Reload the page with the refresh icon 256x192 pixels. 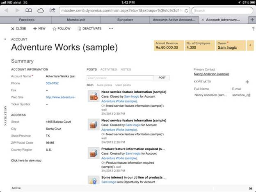pyautogui.click(x=187, y=10)
